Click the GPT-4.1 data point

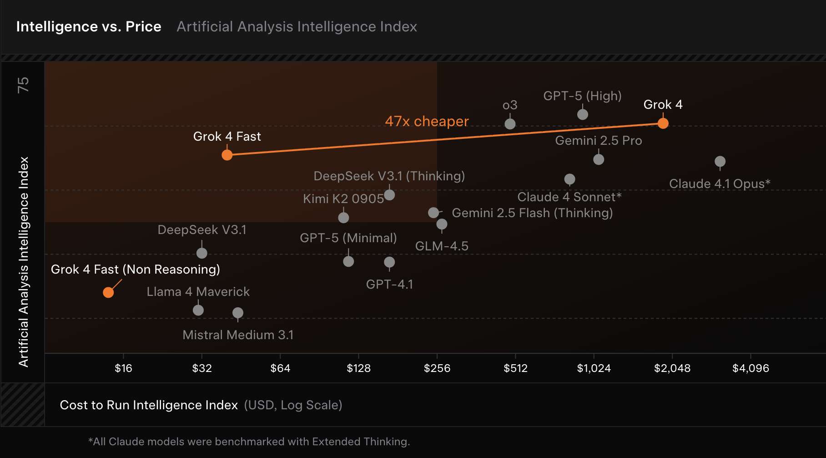pos(389,262)
